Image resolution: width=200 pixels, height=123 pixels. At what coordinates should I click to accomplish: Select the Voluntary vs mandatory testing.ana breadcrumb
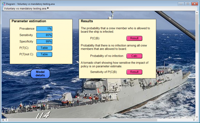(x=25, y=8)
